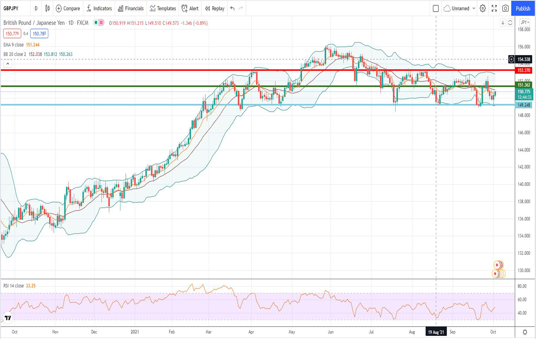Click the select layout square icon
The height and width of the screenshot is (339, 536).
click(436, 8)
